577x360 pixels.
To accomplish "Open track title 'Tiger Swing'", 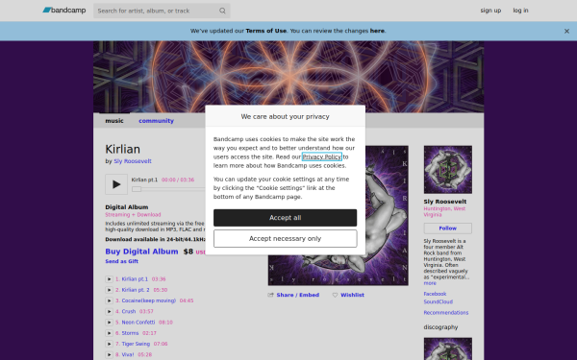I will (136, 344).
